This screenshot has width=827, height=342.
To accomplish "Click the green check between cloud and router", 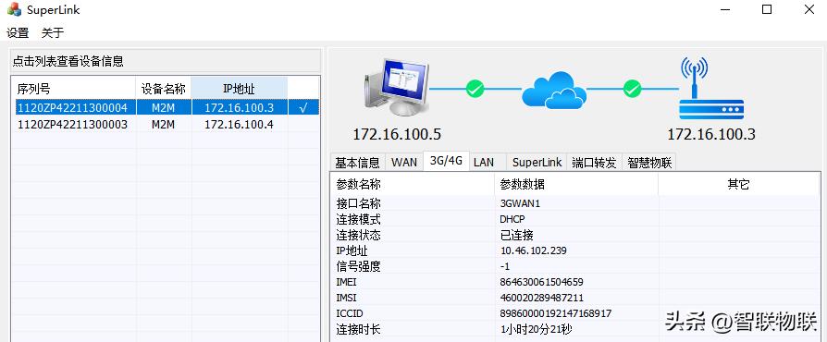I will tap(632, 89).
